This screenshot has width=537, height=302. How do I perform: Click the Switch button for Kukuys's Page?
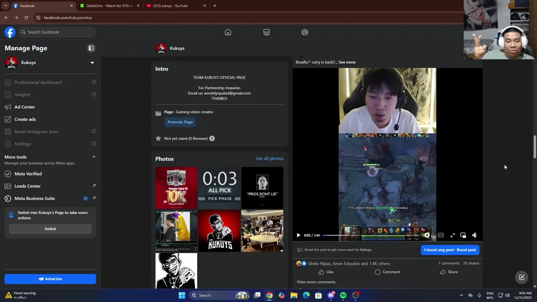50,229
